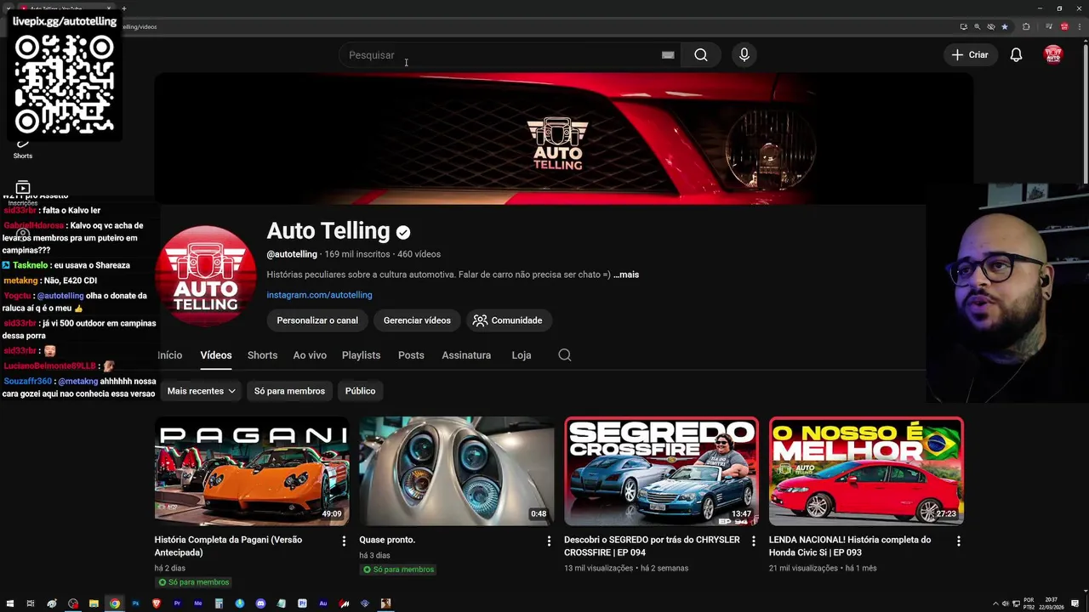
Task: Search within channel magnifier icon
Action: point(564,355)
